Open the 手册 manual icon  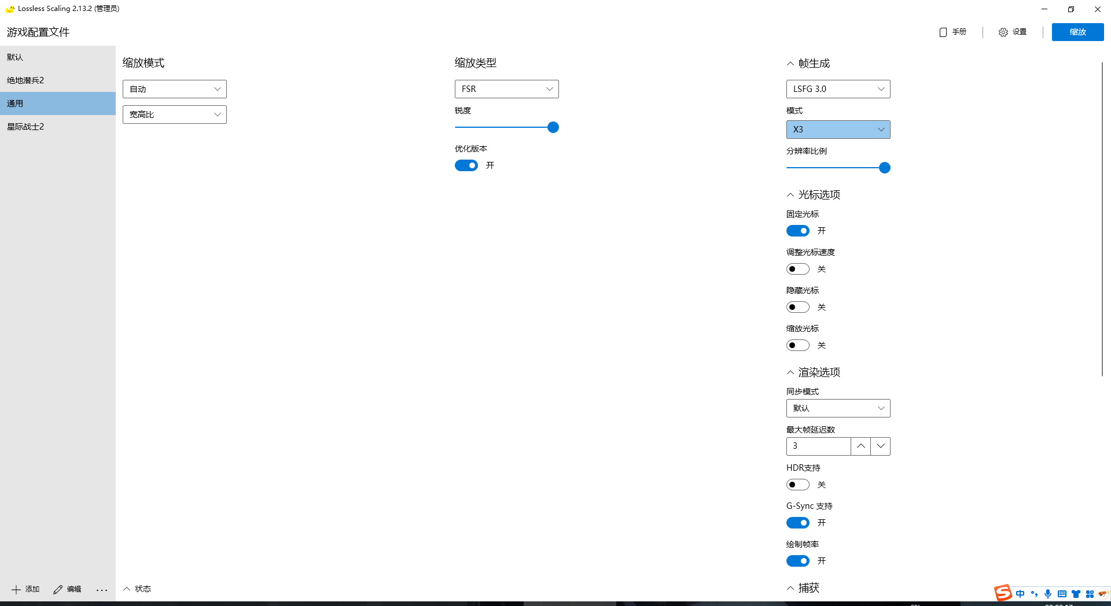point(943,32)
